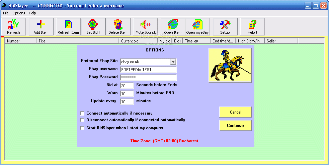
Task: Open the File menu
Action: coord(6,13)
